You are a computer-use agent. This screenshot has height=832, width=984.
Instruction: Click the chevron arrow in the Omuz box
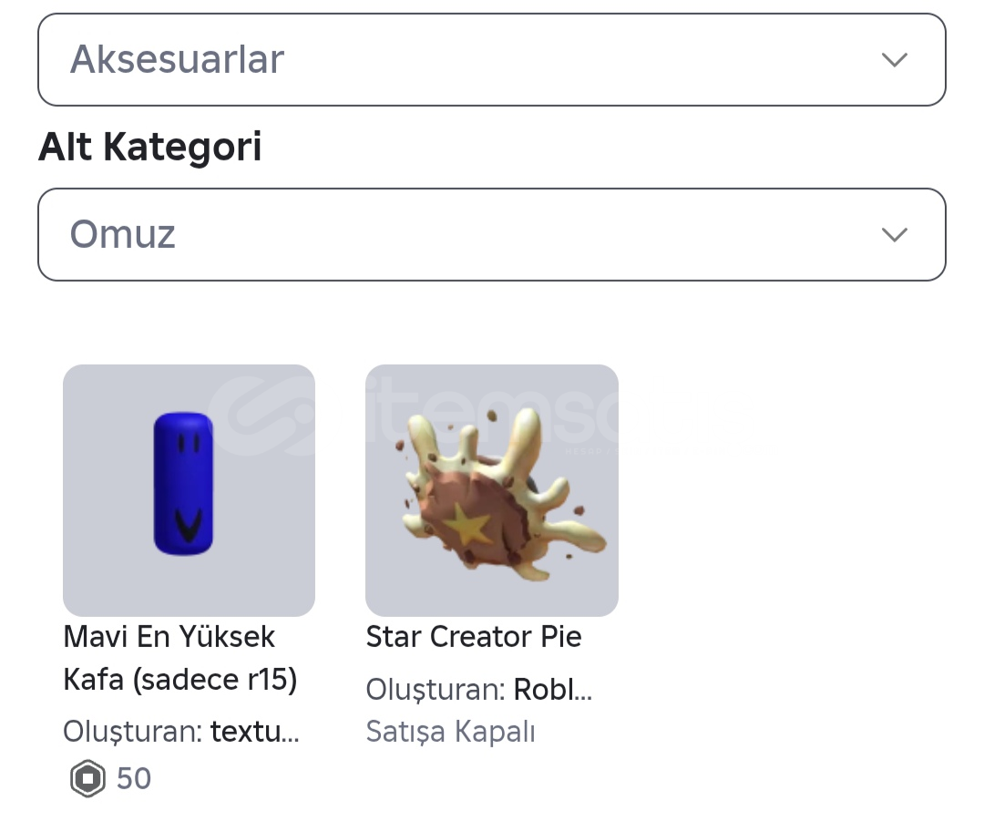tap(895, 235)
